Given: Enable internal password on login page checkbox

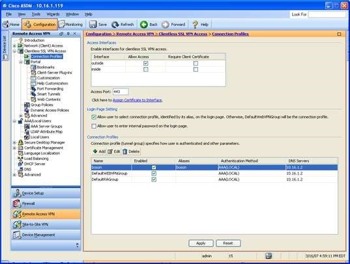Looking at the screenshot, I should pyautogui.click(x=94, y=126).
